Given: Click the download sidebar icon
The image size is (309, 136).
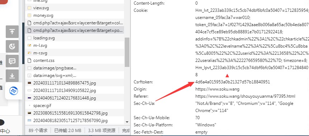Looking at the screenshot, I should click(12, 76).
